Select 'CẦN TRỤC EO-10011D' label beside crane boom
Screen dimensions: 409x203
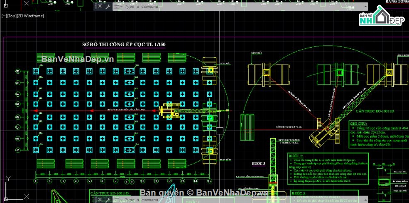pyautogui.click(x=375, y=111)
